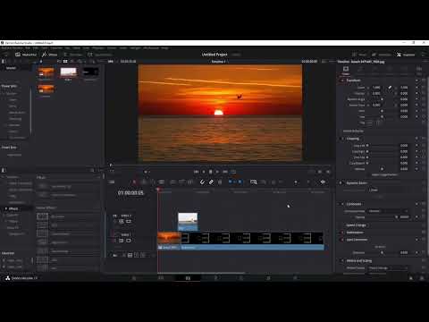Add a marker with the Marker icon
Viewport: 429px width, 322px height.
pyautogui.click(x=240, y=182)
